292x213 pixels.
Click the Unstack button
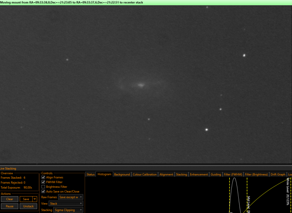(28, 206)
